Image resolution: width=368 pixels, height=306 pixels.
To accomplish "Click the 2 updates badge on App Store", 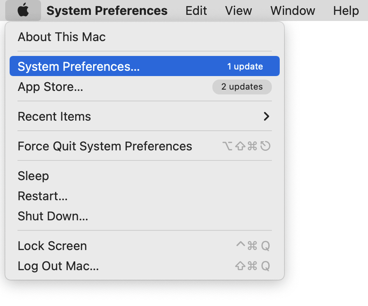I will coord(242,87).
